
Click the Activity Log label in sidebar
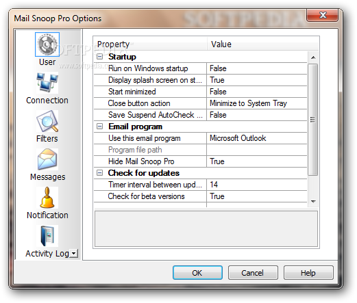click(47, 254)
